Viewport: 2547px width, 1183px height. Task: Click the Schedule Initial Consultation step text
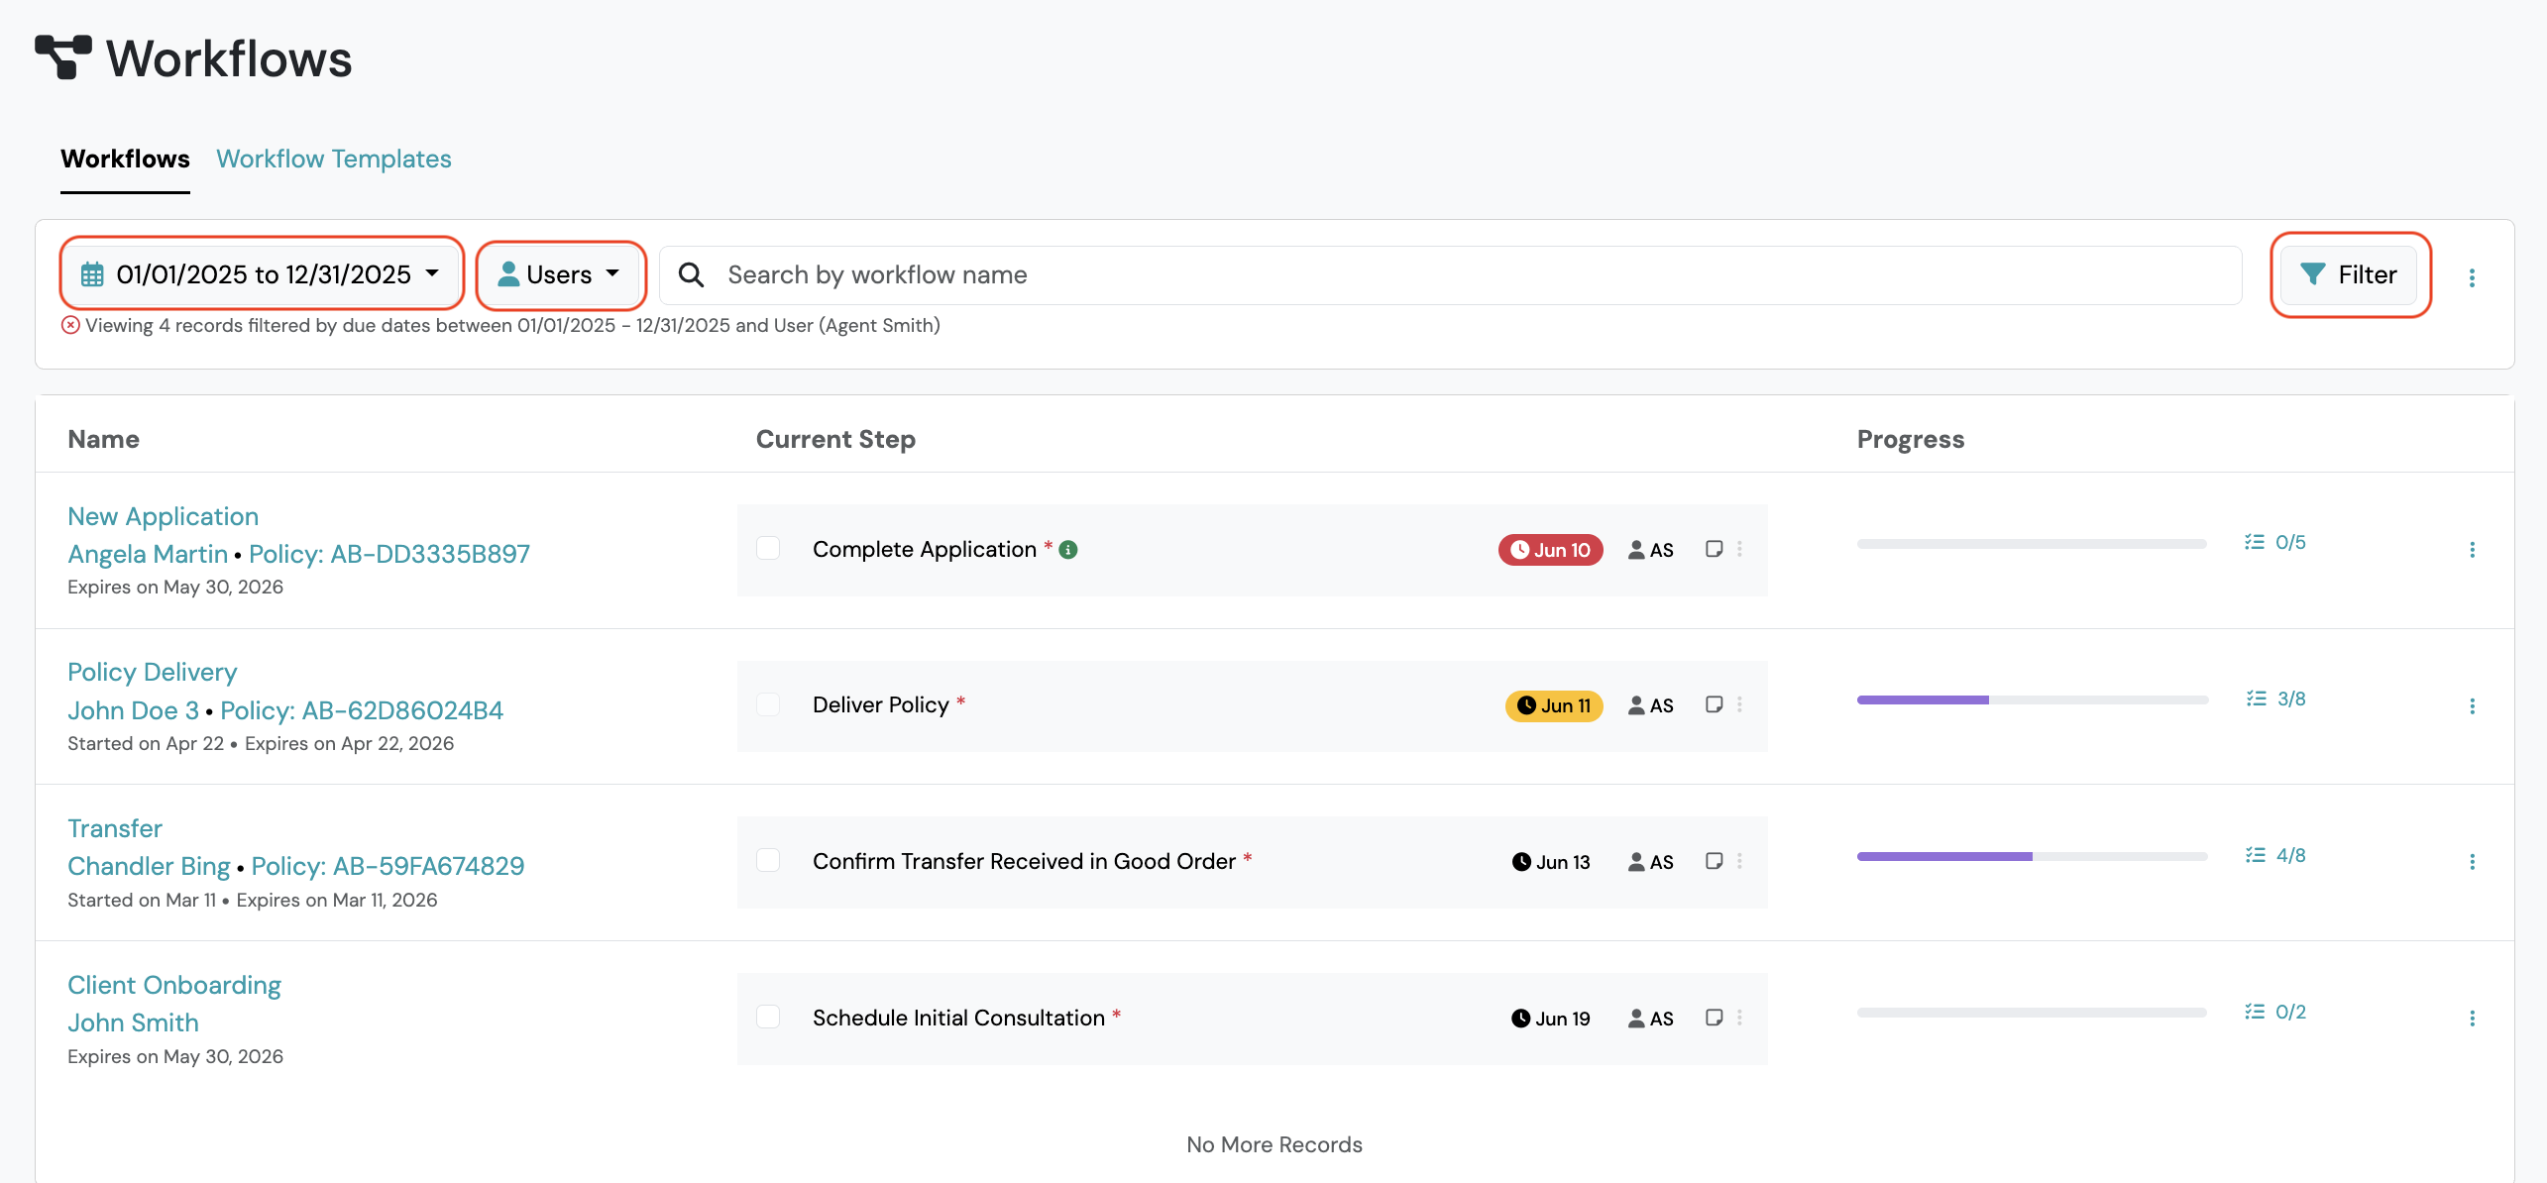[x=958, y=1018]
